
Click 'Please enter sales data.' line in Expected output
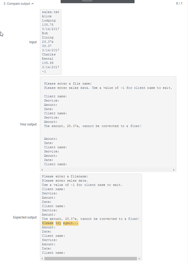click(x=65, y=181)
